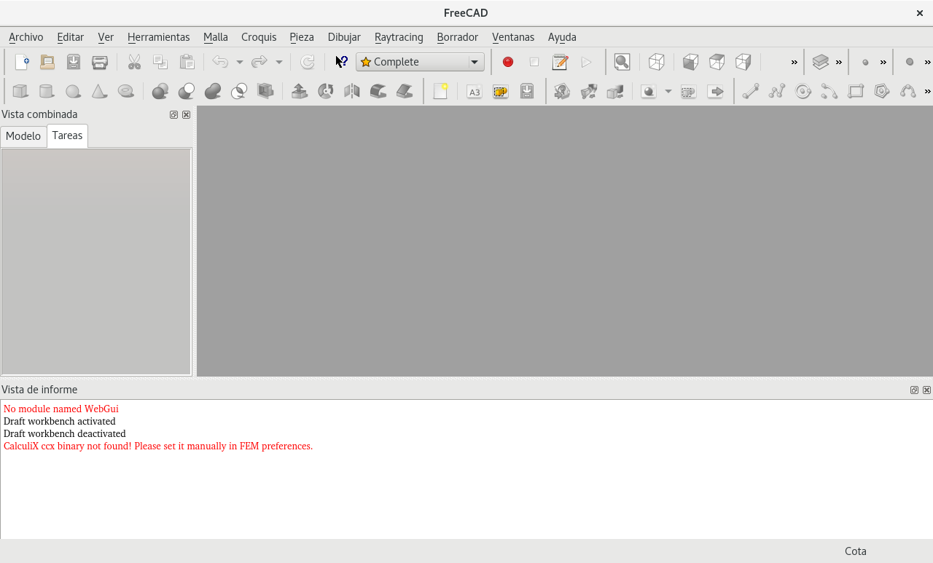Switch to the Modelo tab
Image resolution: width=933 pixels, height=563 pixels.
coord(23,136)
